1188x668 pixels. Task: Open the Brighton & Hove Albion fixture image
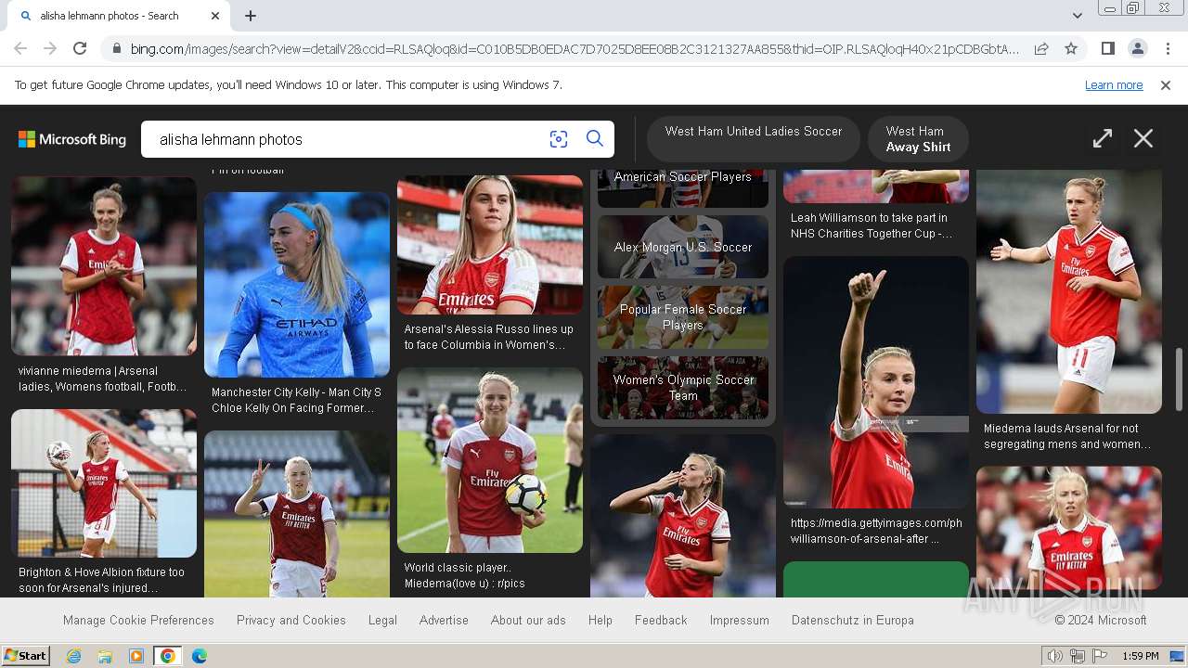tap(104, 483)
